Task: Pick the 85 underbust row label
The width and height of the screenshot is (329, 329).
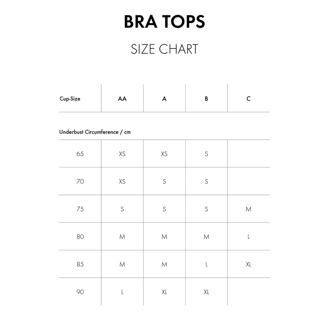Action: (80, 264)
